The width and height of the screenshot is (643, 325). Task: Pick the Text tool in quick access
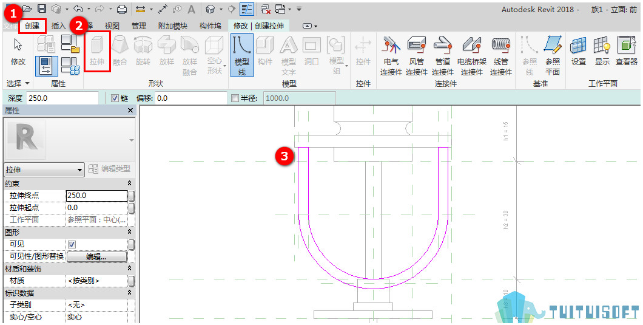point(192,9)
